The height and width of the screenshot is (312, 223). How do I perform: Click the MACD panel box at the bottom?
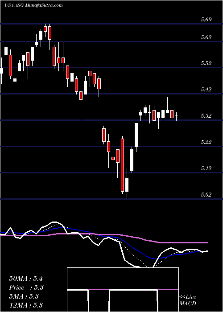coord(123,290)
